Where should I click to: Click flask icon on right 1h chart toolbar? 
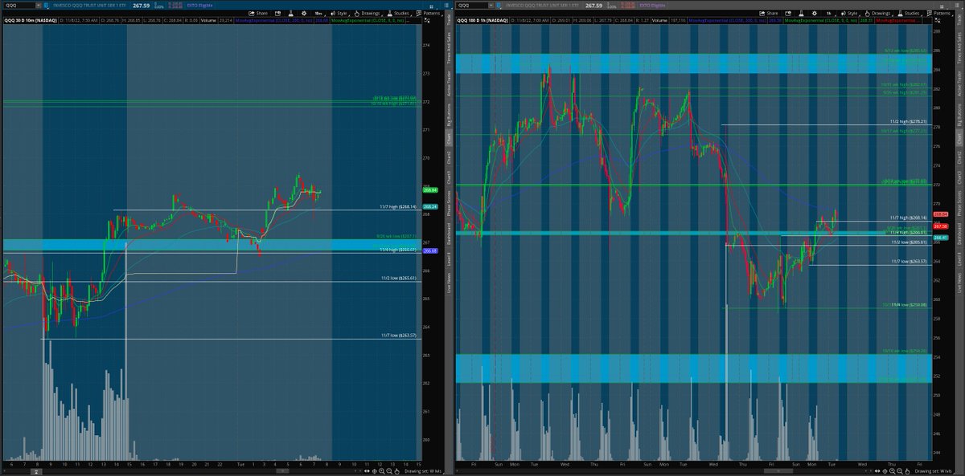[801, 13]
